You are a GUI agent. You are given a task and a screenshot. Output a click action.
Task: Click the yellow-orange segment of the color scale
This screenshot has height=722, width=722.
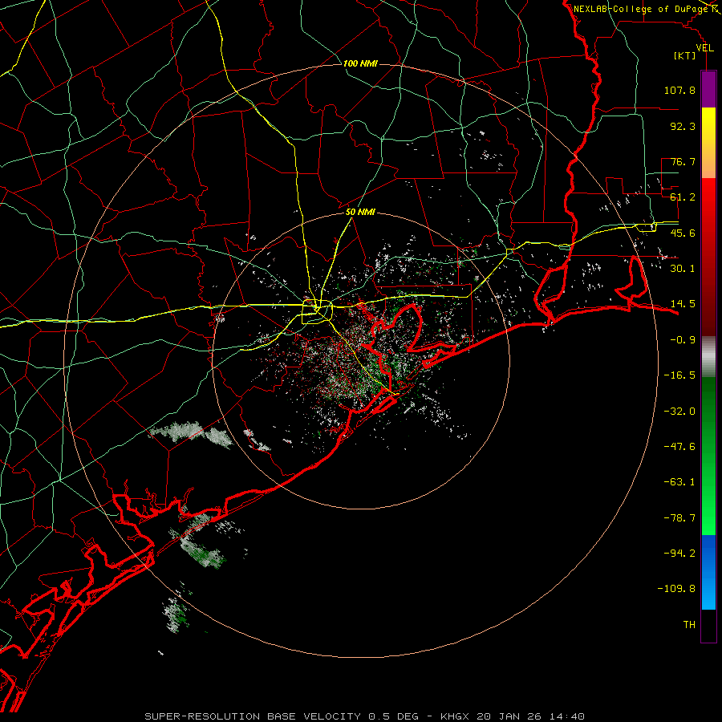(708, 143)
